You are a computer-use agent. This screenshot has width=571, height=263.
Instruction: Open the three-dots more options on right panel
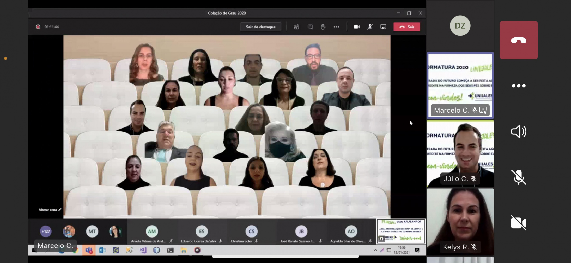(x=518, y=86)
